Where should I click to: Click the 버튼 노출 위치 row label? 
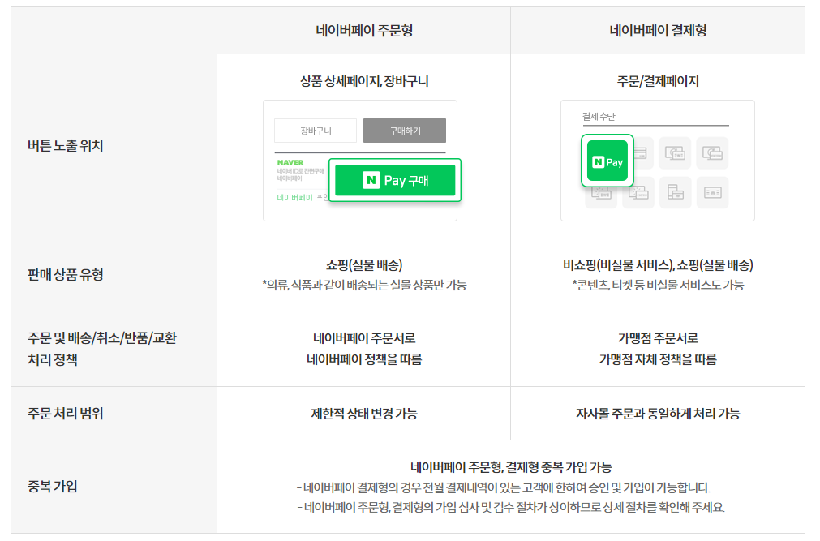click(x=66, y=145)
